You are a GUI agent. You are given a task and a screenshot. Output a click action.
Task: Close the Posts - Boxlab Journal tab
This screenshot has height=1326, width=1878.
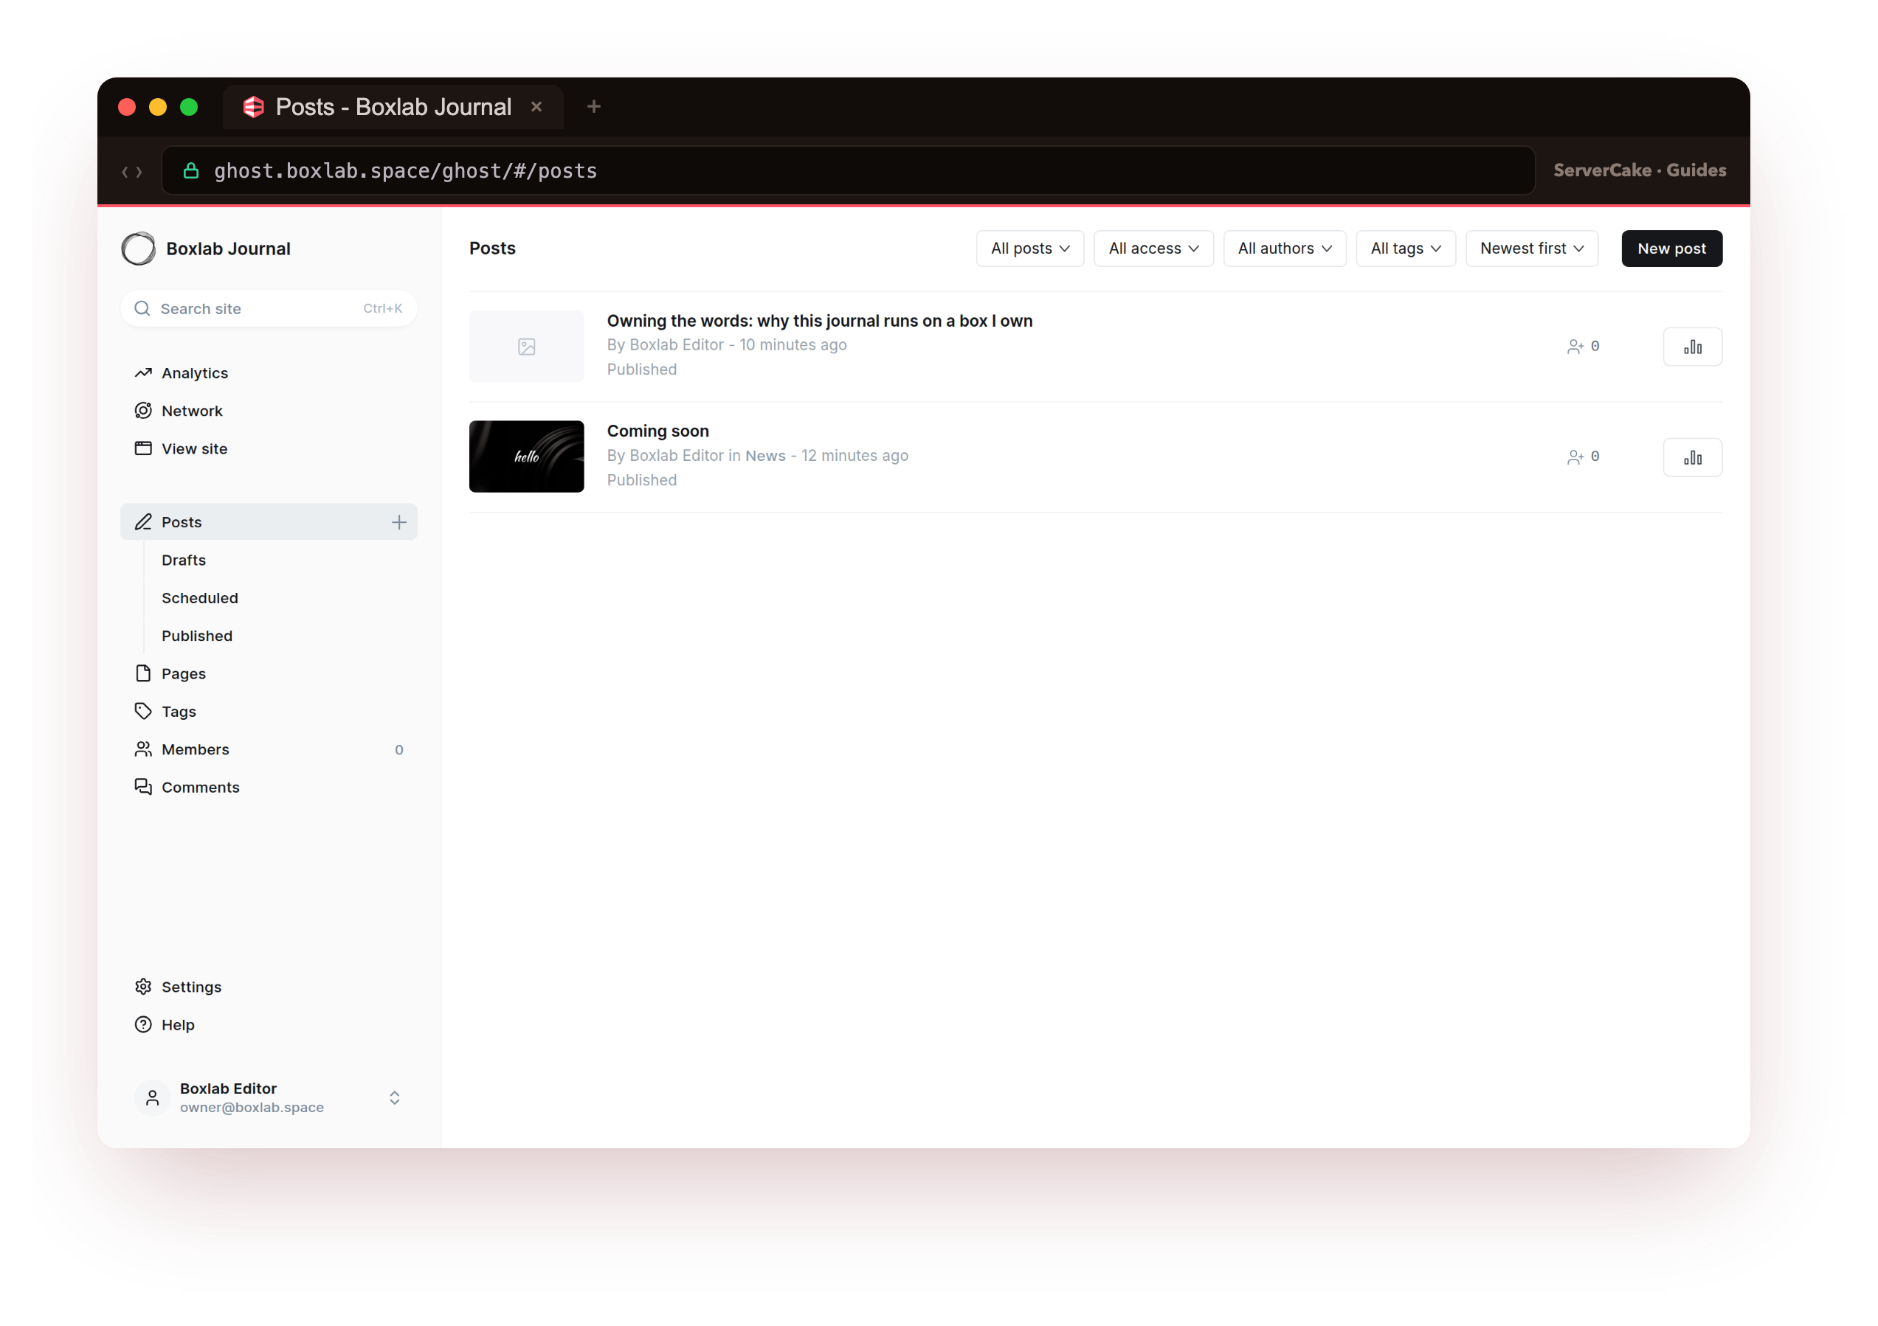point(536,107)
